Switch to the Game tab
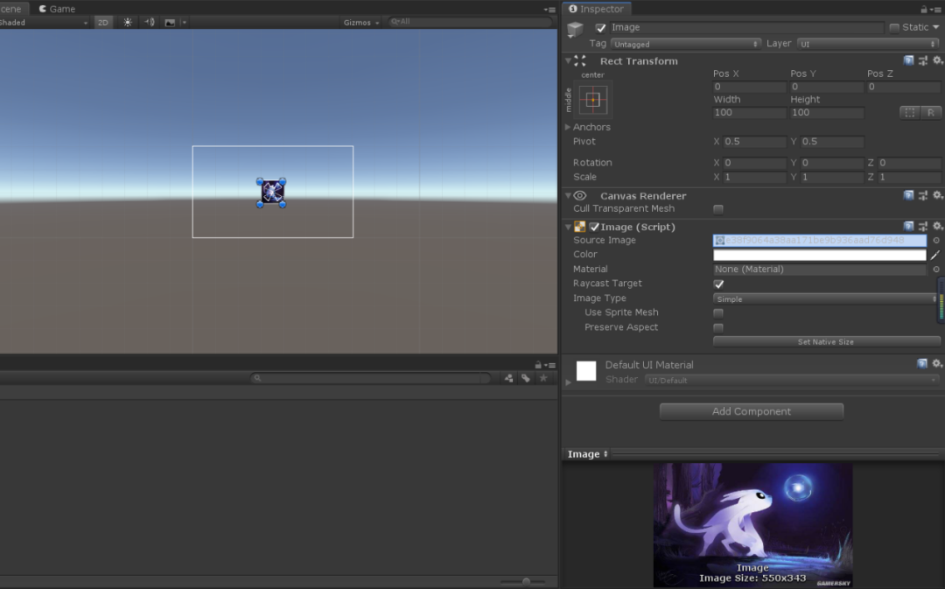Screen dimensions: 945x589 (57, 9)
